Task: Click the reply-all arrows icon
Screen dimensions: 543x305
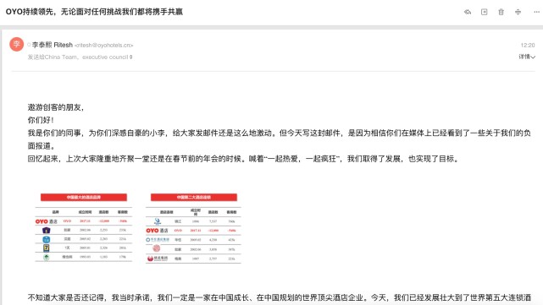Action: 468,12
